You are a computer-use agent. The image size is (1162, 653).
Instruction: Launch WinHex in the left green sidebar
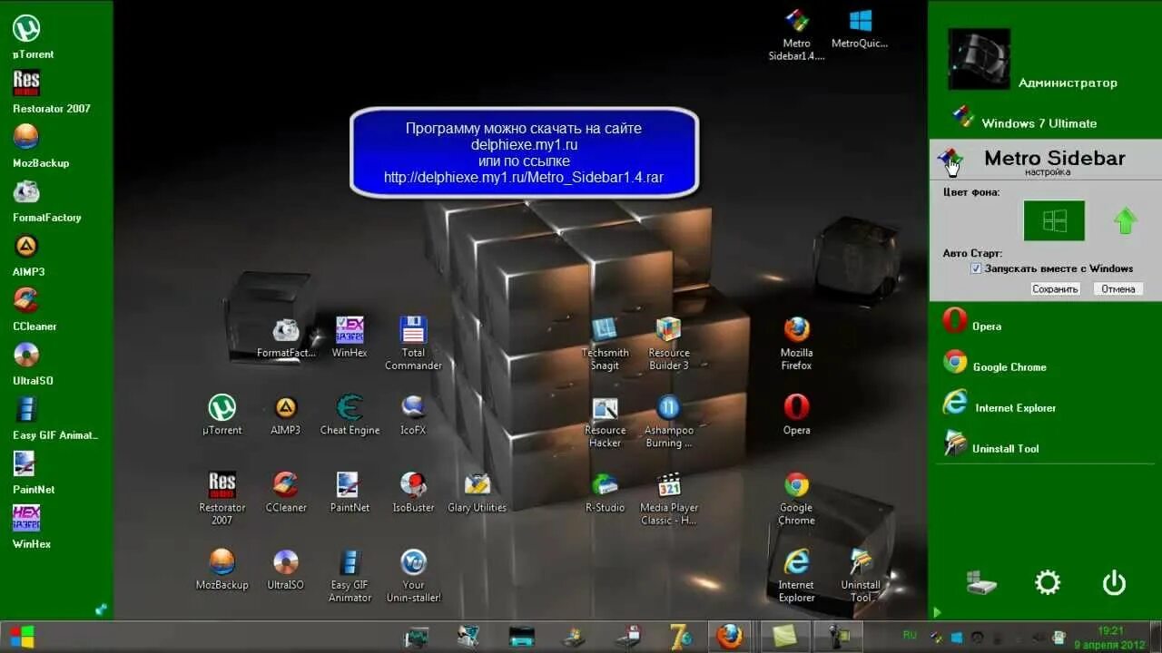coord(26,519)
